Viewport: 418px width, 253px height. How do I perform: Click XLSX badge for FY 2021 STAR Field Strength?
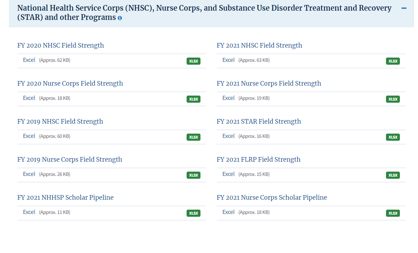[x=393, y=137]
